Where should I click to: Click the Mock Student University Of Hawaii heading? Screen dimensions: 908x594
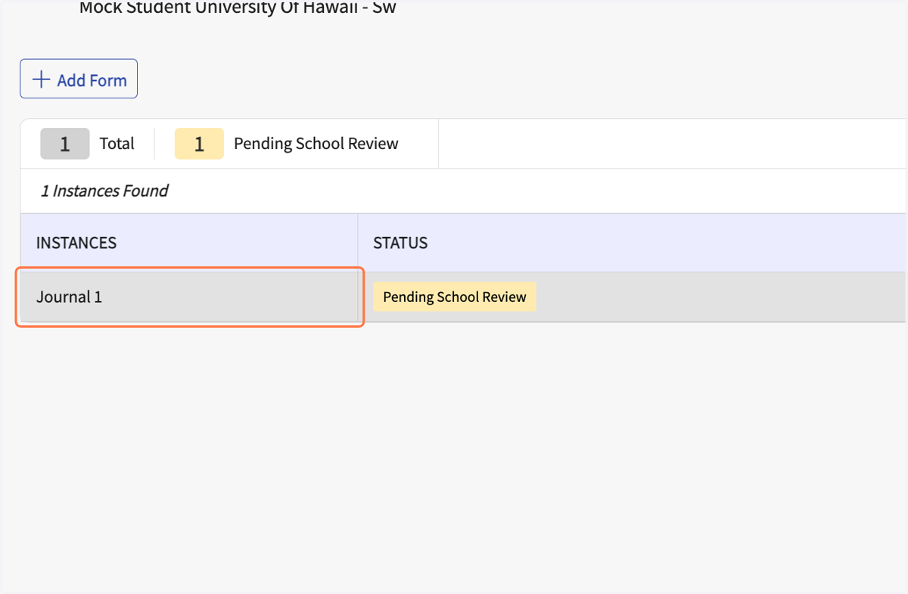coord(238,8)
